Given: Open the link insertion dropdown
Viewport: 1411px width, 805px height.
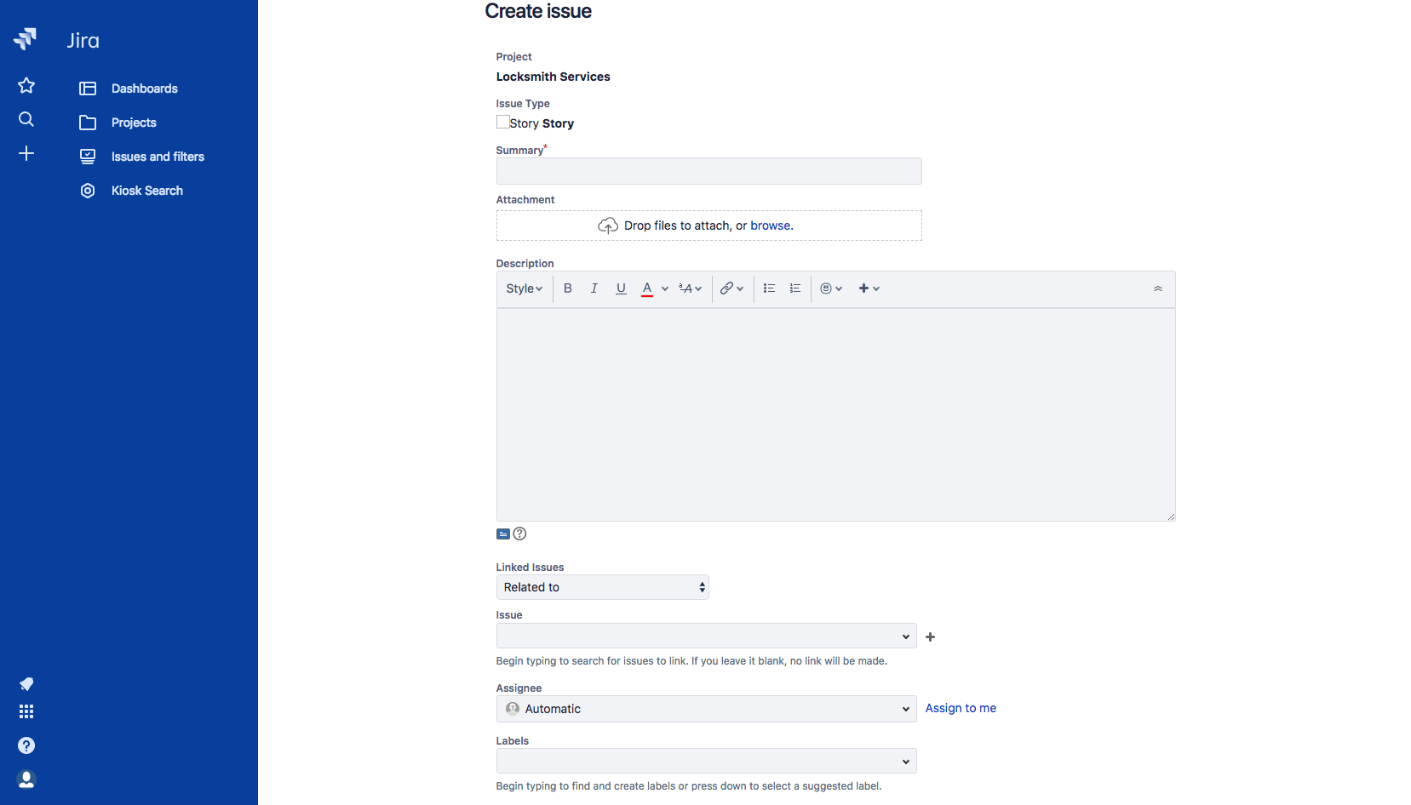Looking at the screenshot, I should (x=732, y=288).
